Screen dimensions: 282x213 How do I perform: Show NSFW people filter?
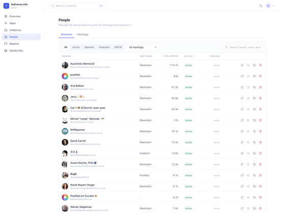pos(118,47)
